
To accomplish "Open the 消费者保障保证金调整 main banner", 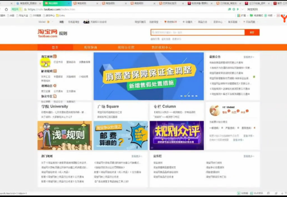I will [x=149, y=76].
